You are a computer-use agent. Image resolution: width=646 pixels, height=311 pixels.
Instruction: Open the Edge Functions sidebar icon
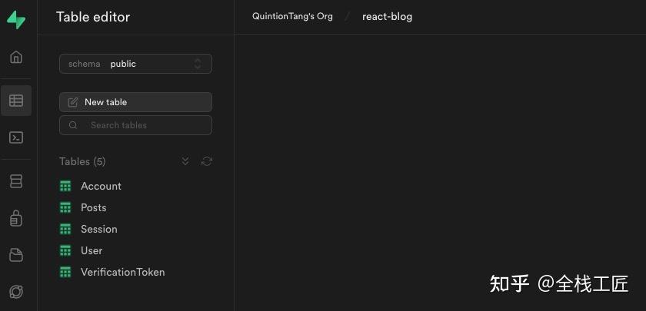(16, 292)
